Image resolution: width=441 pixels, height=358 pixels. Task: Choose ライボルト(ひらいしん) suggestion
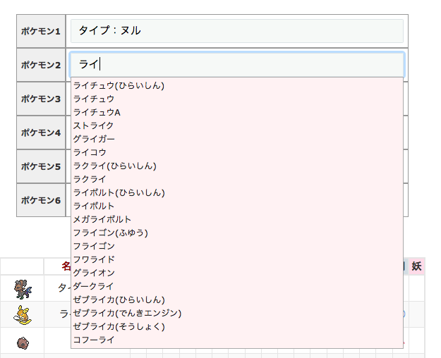coord(237,193)
